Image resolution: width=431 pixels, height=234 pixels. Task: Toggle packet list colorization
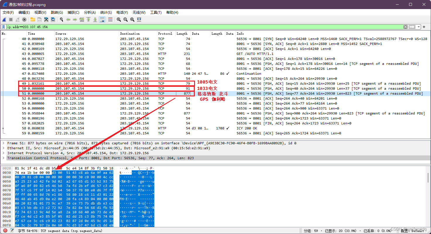coord(110,19)
